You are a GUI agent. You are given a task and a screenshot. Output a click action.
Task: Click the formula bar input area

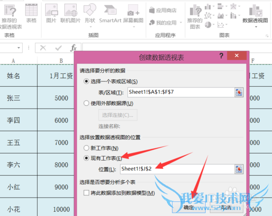177,47
